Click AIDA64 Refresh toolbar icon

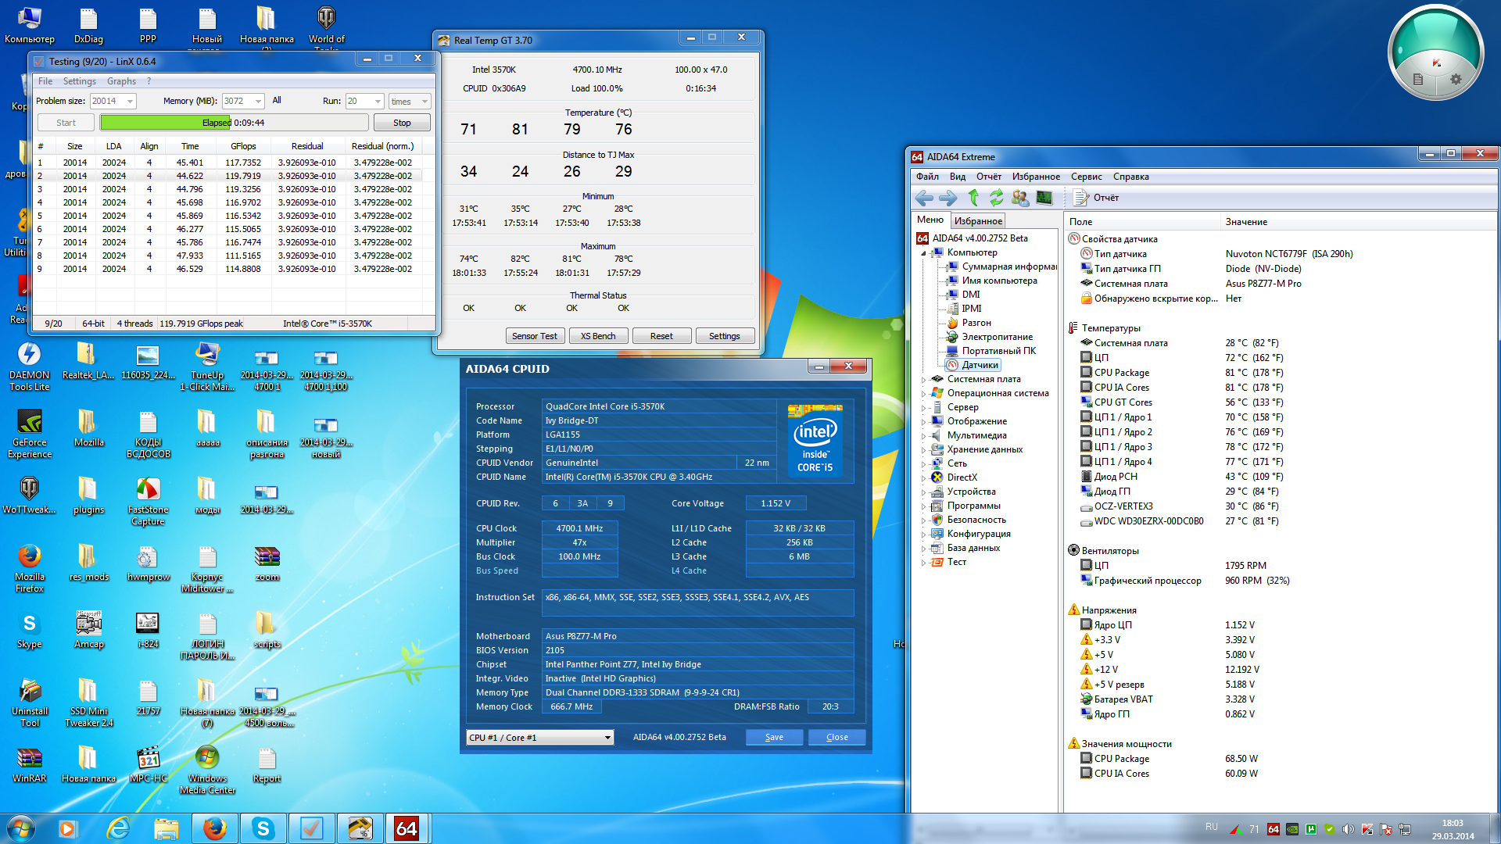(996, 198)
